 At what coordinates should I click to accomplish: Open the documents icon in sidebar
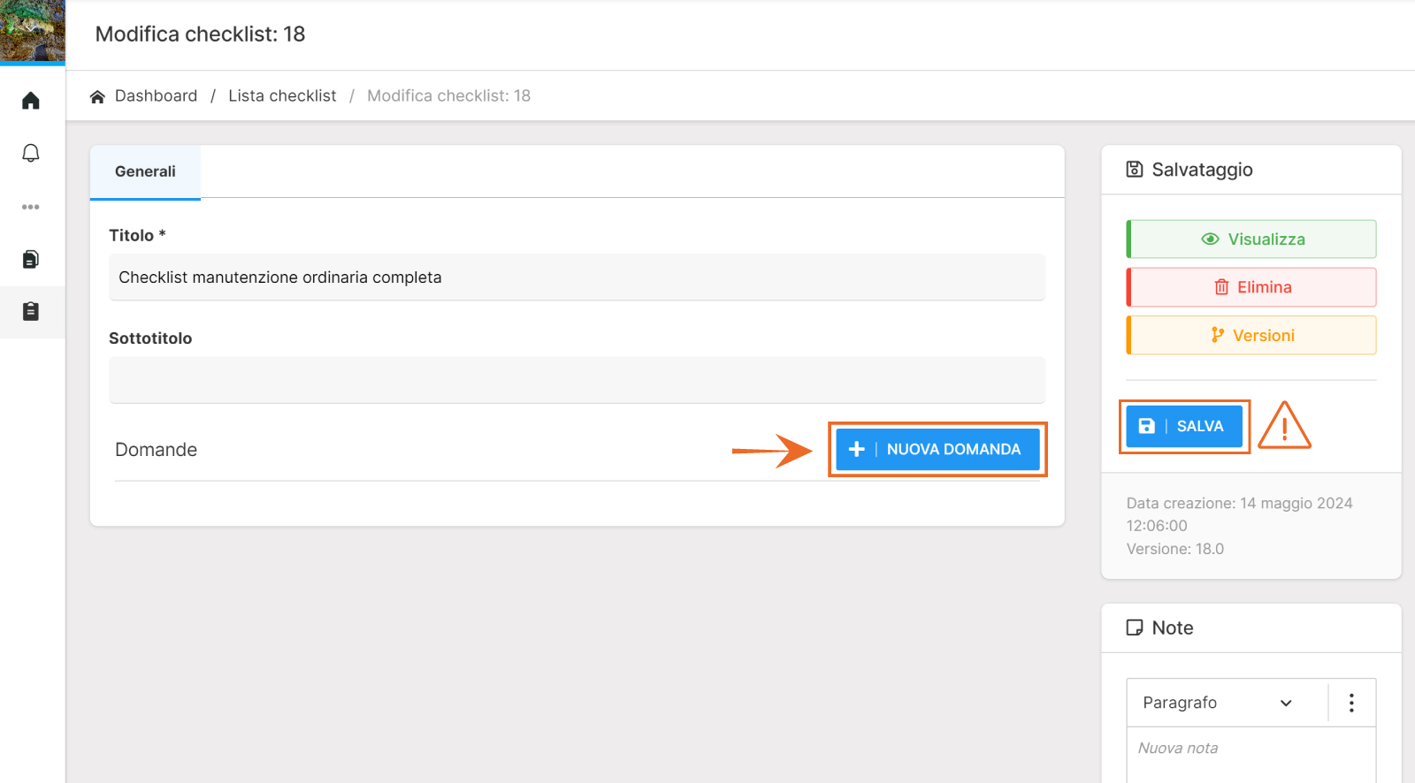coord(31,259)
